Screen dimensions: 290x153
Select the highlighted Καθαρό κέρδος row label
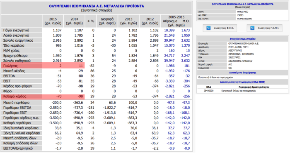pos(15,96)
